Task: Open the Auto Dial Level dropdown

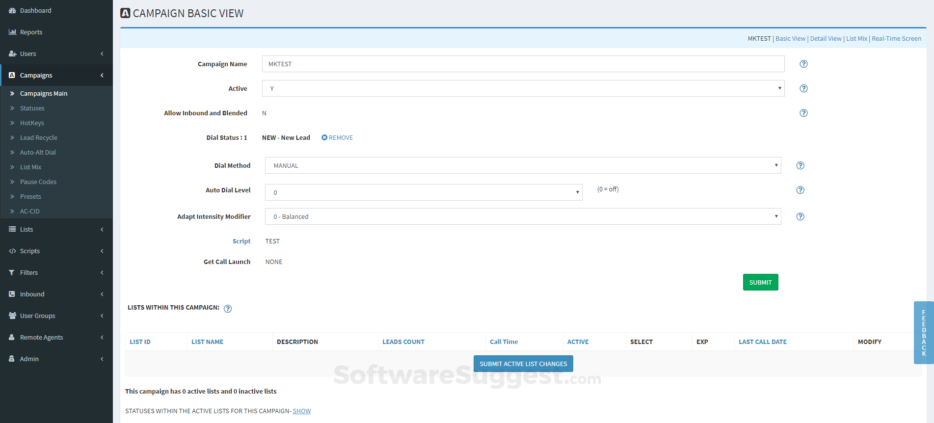Action: 424,192
